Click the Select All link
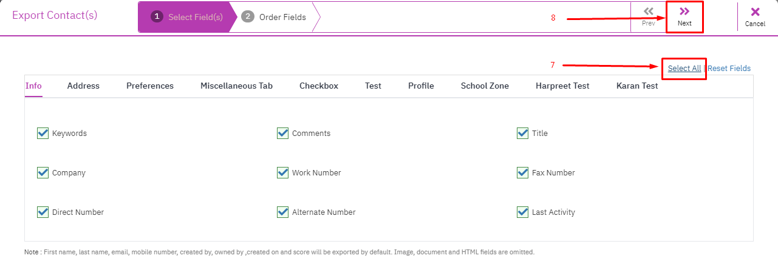 pyautogui.click(x=684, y=68)
